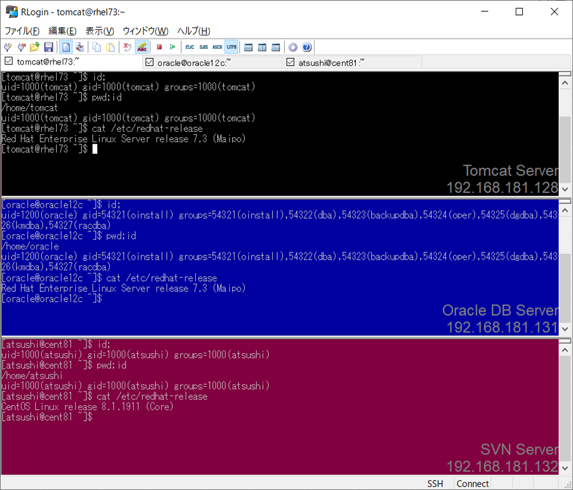573x490 pixels.
Task: Click scroll down arrow in SVN pane
Action: (565, 468)
